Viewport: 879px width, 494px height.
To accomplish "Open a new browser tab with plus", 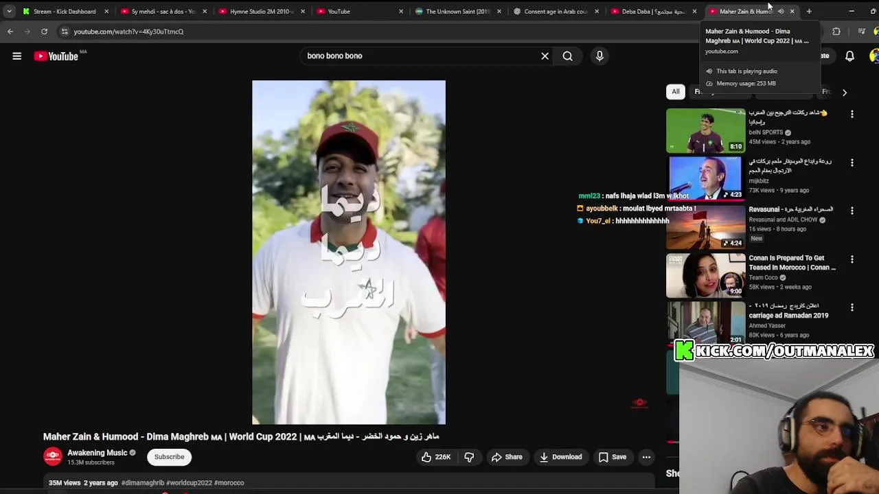I will (809, 12).
